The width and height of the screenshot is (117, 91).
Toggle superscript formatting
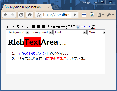coord(28,27)
